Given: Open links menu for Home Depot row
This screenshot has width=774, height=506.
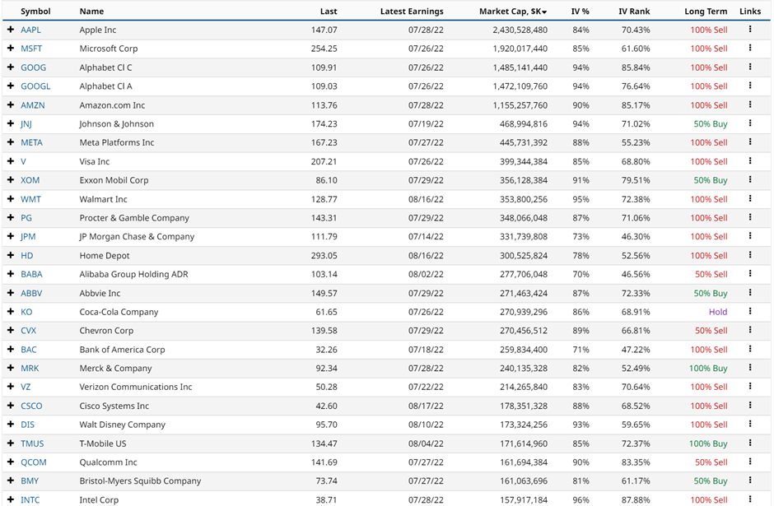Looking at the screenshot, I should 750,255.
